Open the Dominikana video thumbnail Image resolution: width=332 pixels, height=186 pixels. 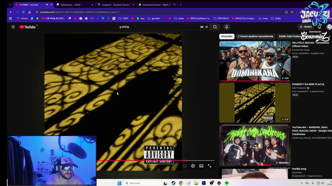[x=255, y=61]
